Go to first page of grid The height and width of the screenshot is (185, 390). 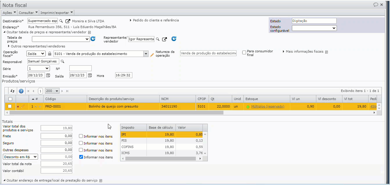(28, 91)
